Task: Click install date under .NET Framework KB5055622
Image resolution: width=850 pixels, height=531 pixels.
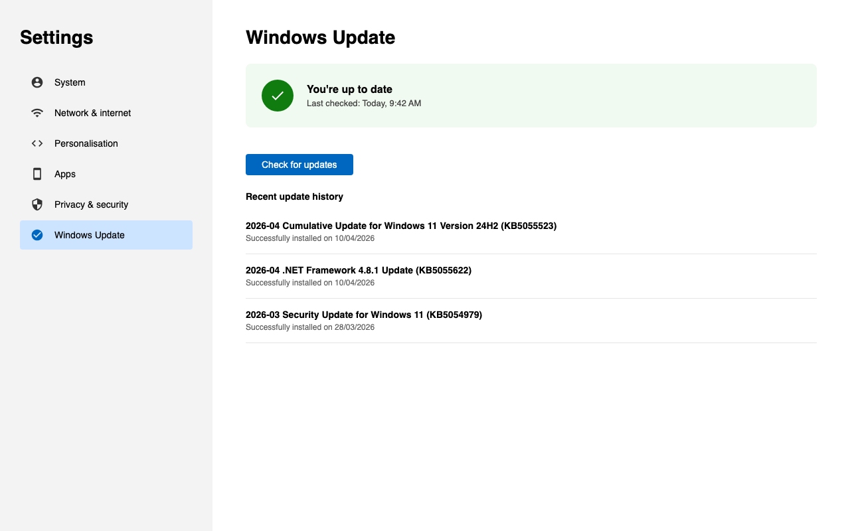Action: pos(310,283)
